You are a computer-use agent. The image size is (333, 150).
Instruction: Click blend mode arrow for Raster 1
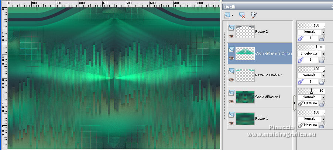pyautogui.click(x=323, y=119)
